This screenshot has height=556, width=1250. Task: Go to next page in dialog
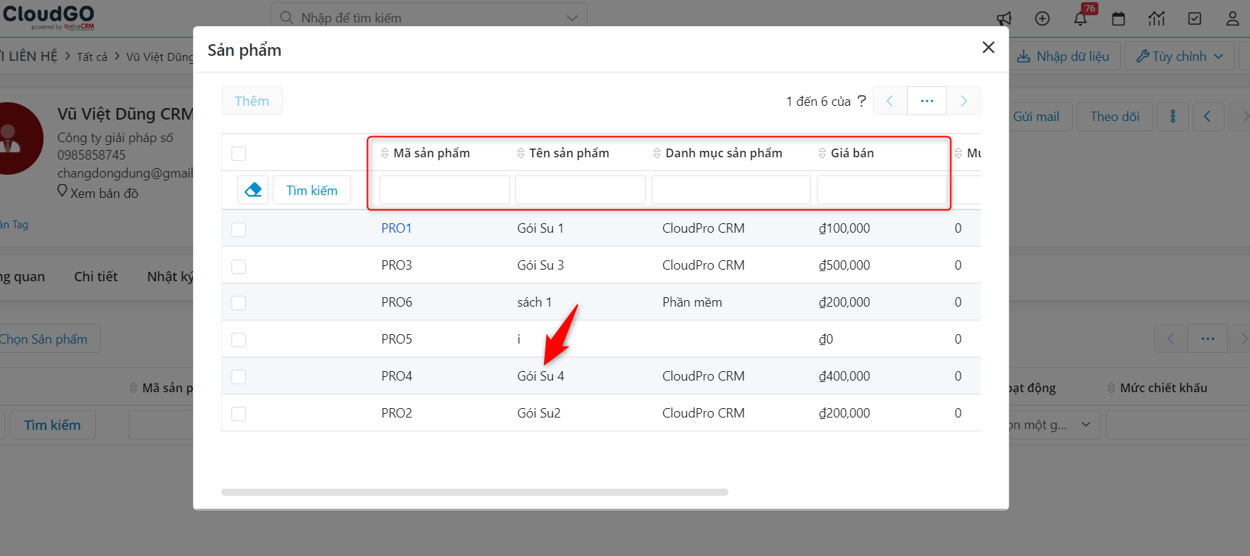click(963, 101)
